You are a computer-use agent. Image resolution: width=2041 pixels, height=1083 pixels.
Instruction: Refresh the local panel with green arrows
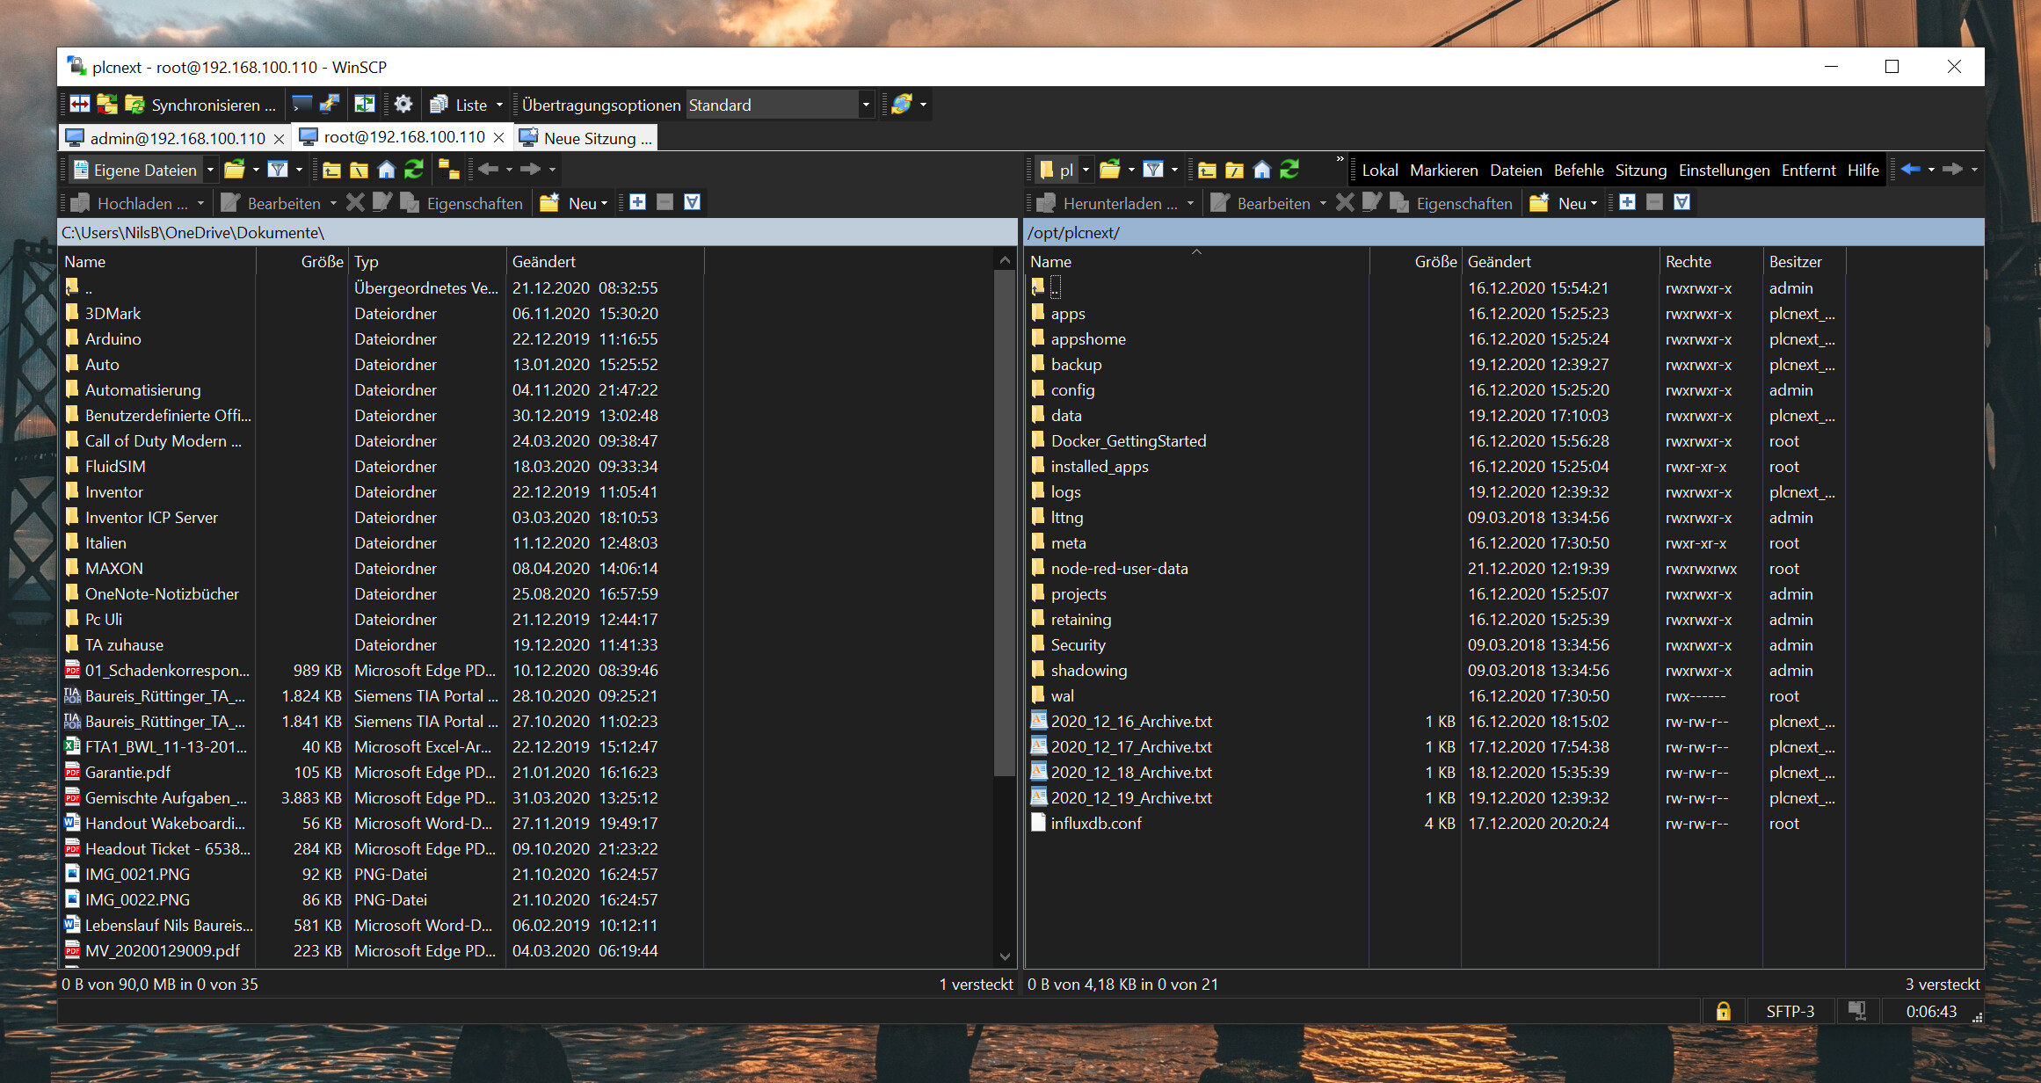(x=414, y=170)
